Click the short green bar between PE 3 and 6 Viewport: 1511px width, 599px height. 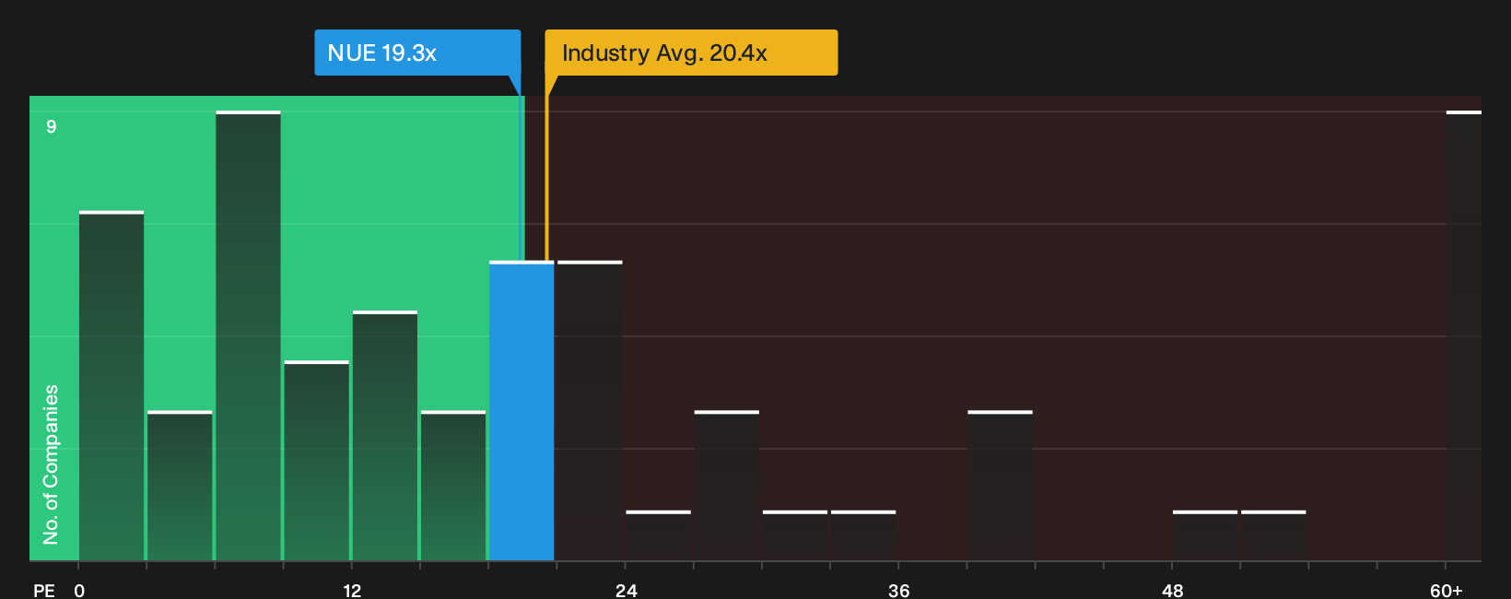[x=180, y=486]
